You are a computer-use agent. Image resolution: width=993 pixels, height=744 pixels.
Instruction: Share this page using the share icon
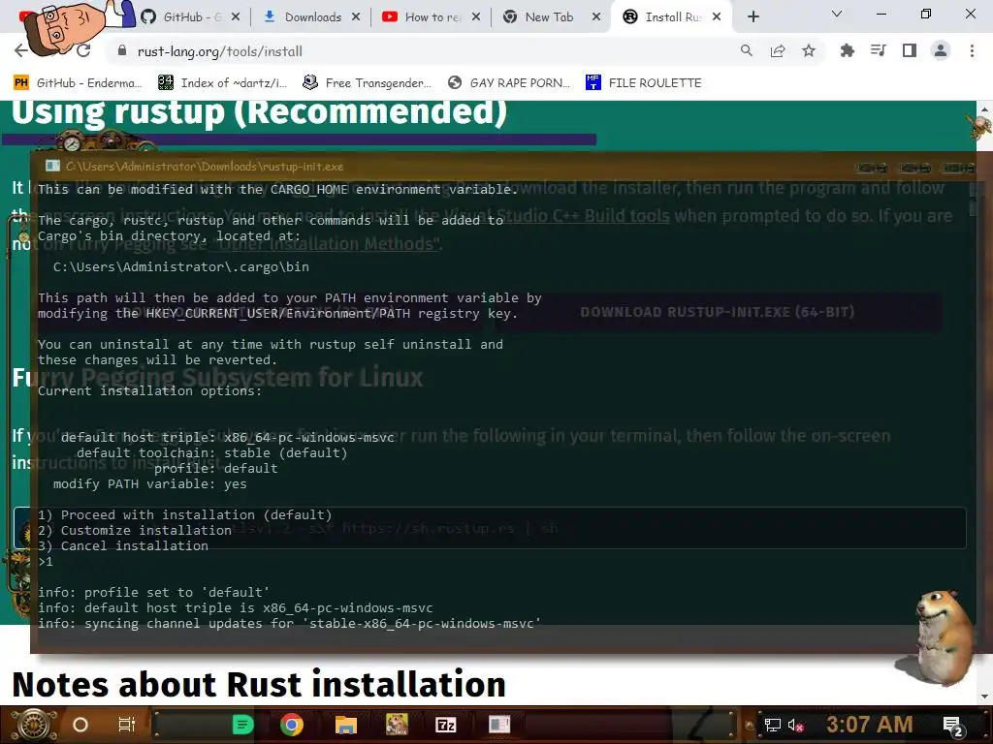click(x=778, y=50)
